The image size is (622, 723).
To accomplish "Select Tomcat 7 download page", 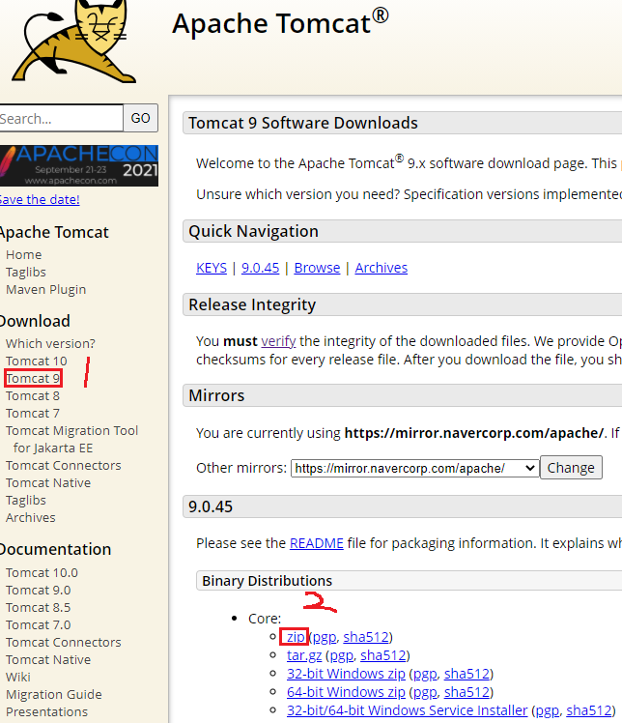I will click(x=33, y=413).
